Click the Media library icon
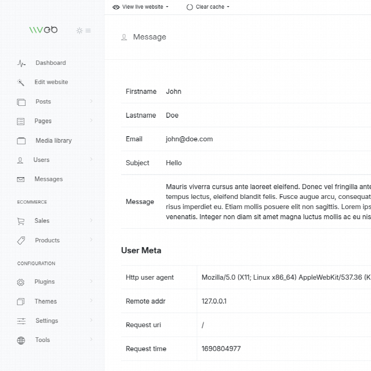Screen dimensions: 371x371 pos(21,141)
